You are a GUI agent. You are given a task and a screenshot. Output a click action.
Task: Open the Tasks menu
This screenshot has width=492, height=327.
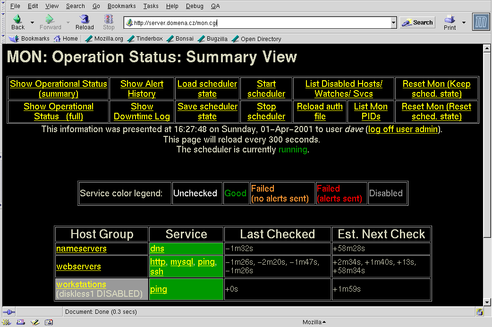point(151,6)
